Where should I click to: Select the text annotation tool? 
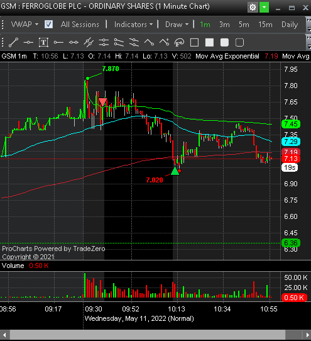coord(43,42)
